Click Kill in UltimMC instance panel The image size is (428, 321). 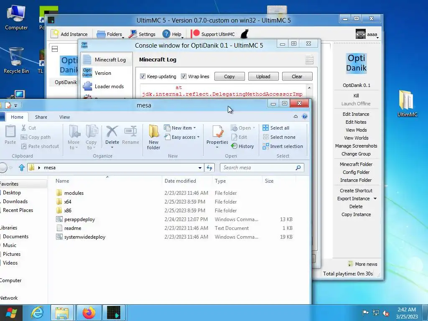(356, 96)
